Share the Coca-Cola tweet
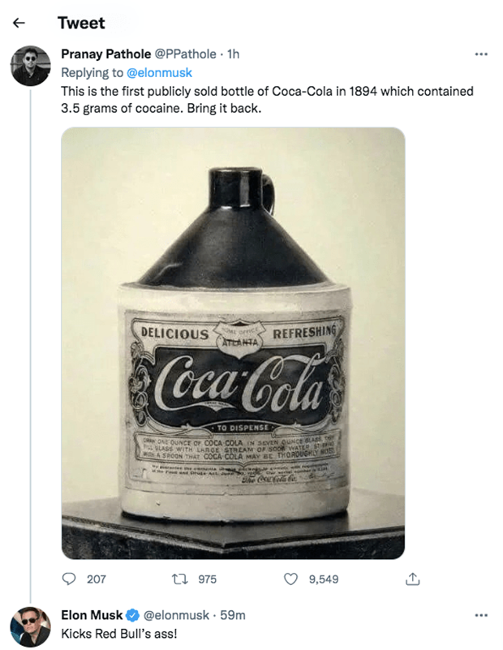503x650 pixels. click(412, 579)
